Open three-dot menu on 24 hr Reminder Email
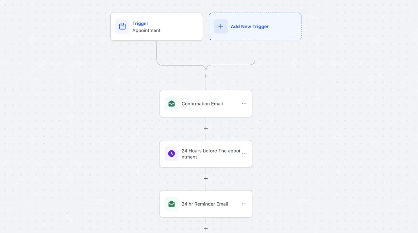Image resolution: width=418 pixels, height=233 pixels. (244, 204)
